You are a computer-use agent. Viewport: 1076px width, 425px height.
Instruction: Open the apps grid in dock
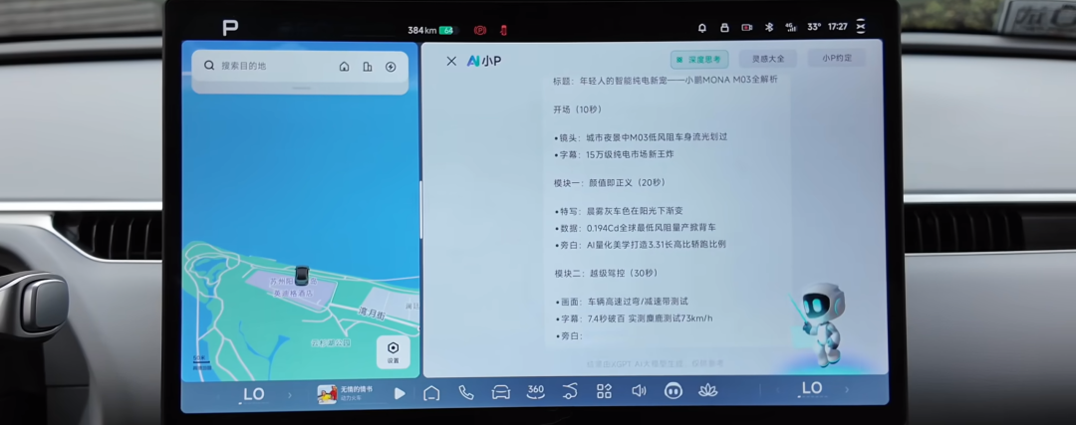pyautogui.click(x=604, y=391)
